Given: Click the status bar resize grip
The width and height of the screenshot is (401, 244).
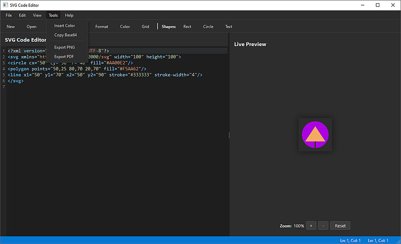Looking at the screenshot, I should coord(398,241).
